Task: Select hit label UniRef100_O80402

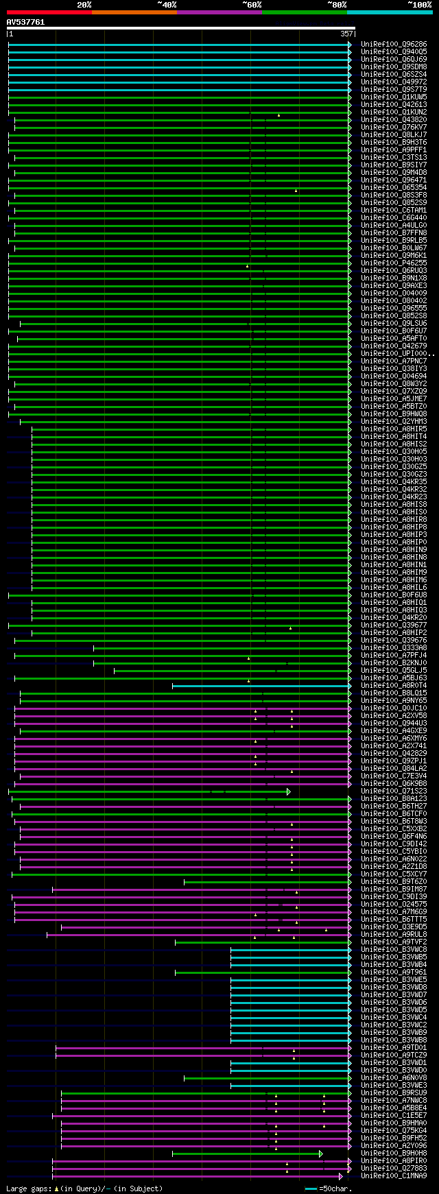Action: click(394, 301)
